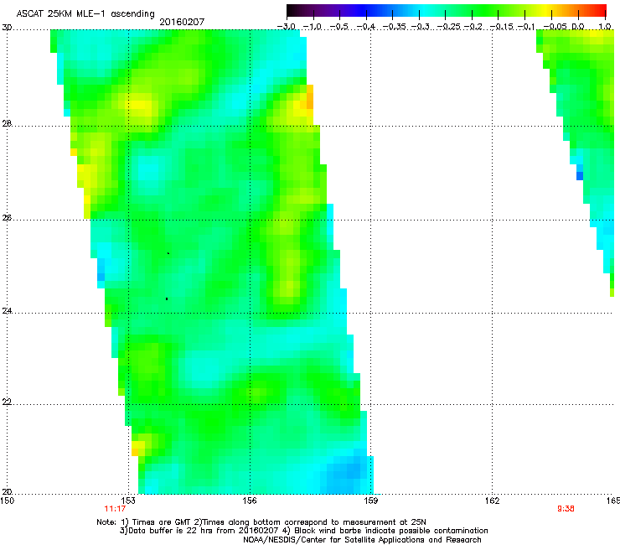Viewport: 620px width, 545px height.
Task: Click the -0.15 color scale label
Action: click(x=501, y=27)
